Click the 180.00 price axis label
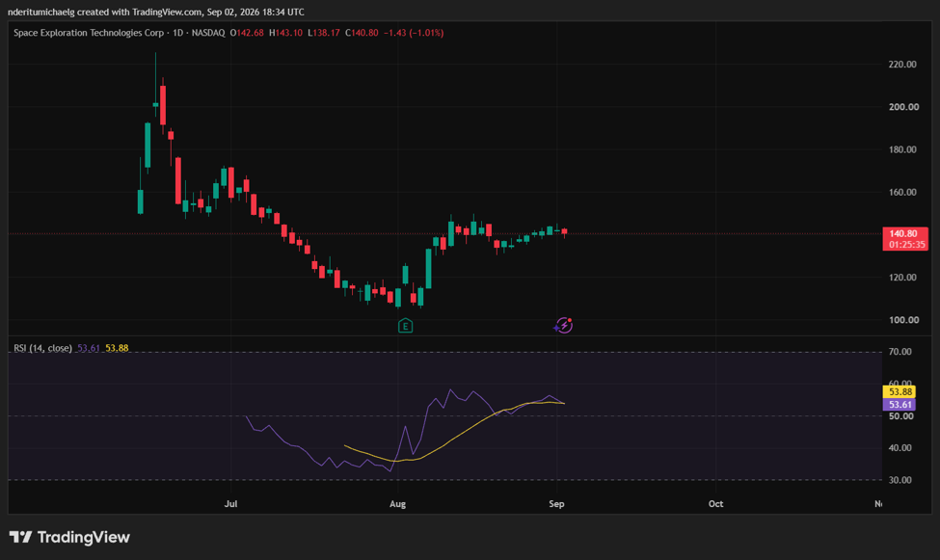The image size is (940, 560). pos(902,149)
